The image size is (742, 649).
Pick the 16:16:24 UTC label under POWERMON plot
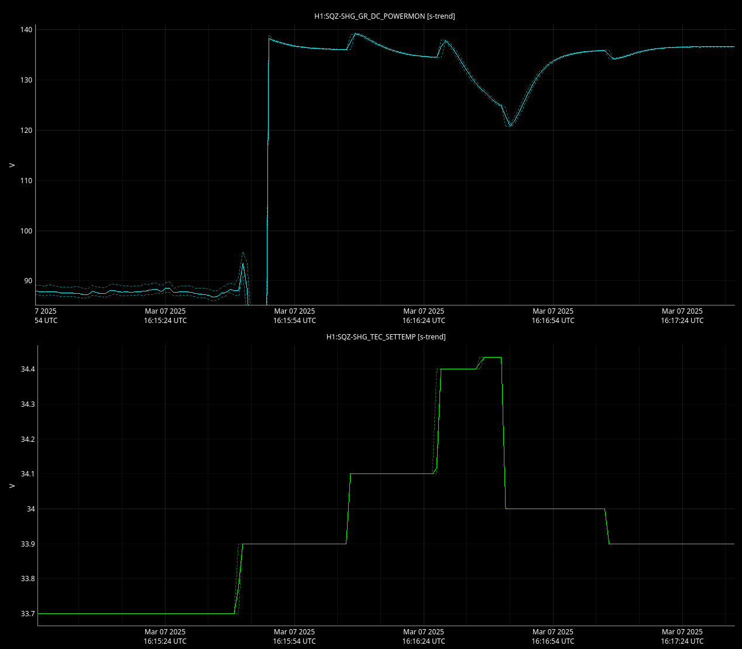click(x=424, y=321)
